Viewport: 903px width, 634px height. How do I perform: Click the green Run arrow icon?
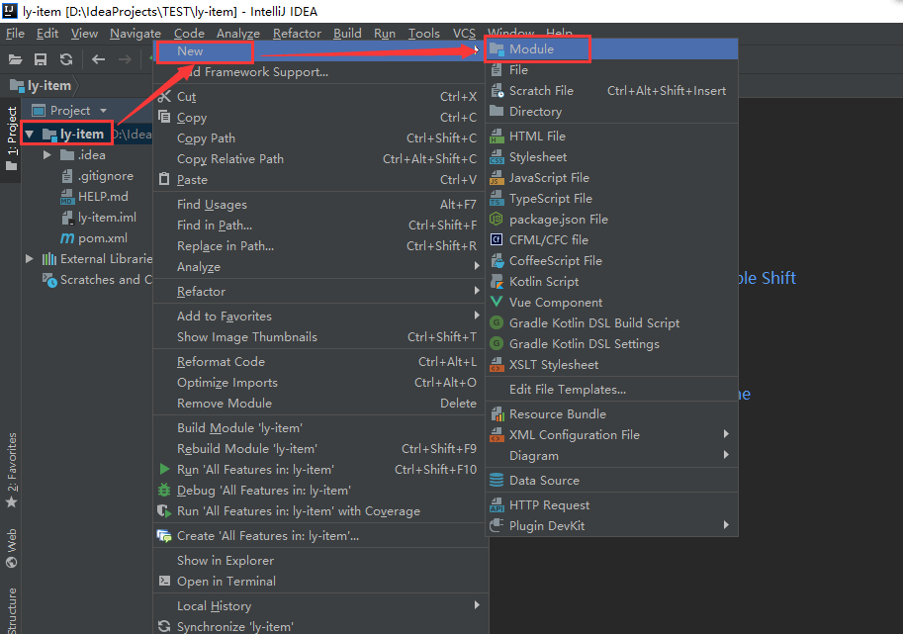[164, 469]
